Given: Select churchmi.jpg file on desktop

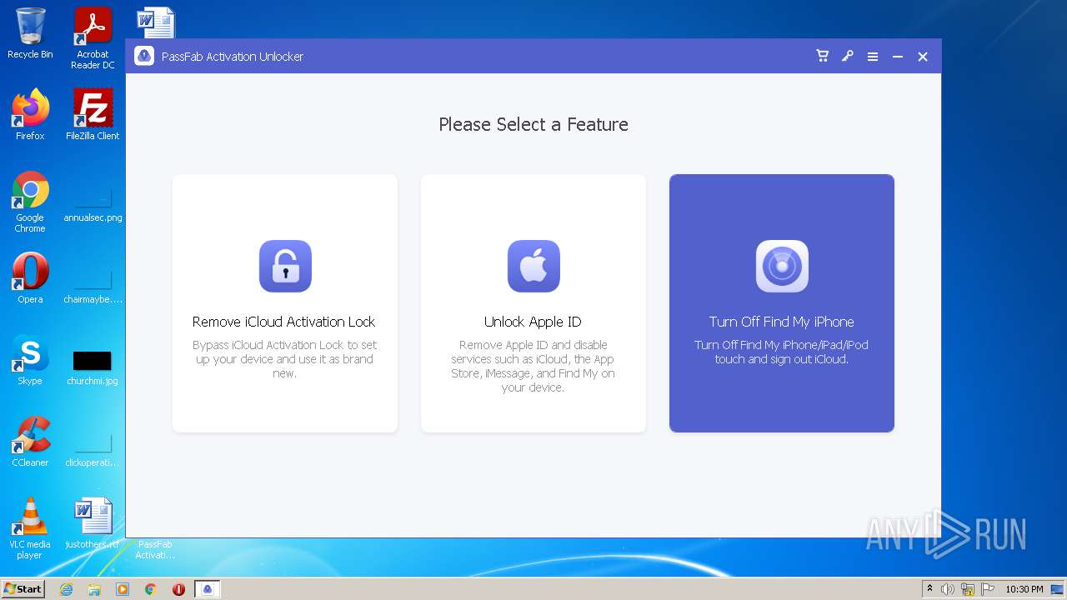Looking at the screenshot, I should point(93,367).
